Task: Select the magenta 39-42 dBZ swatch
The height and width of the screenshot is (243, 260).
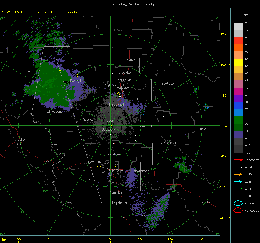Action: pyautogui.click(x=238, y=91)
